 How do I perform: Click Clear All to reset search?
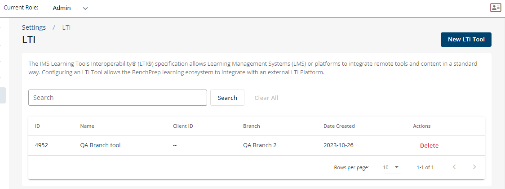266,98
